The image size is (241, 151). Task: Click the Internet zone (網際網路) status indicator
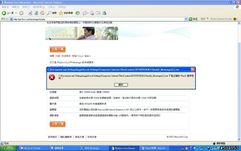coord(219,143)
